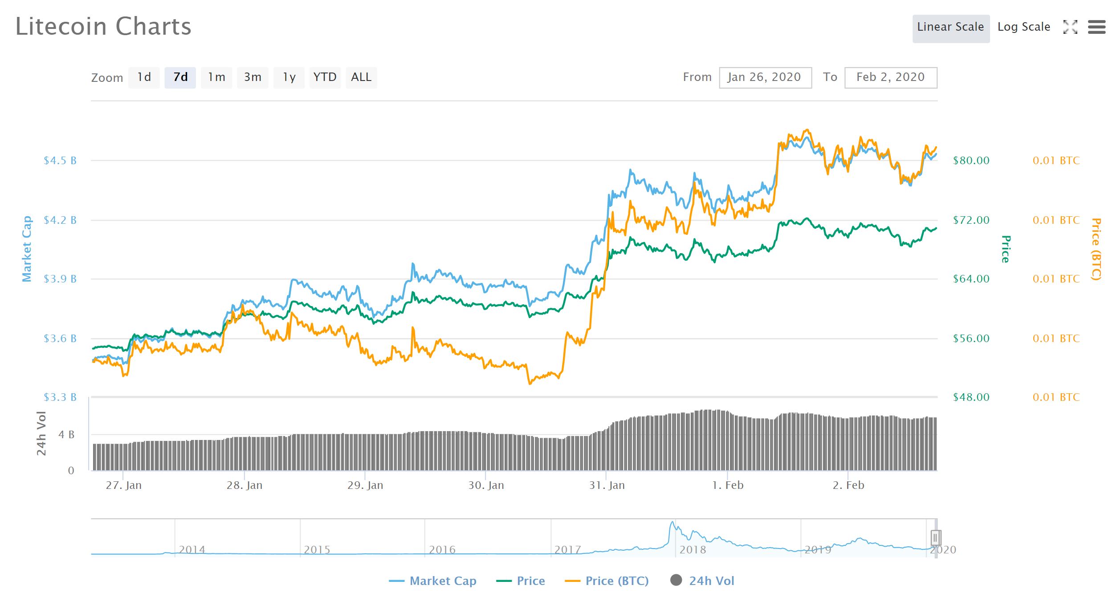Click the 24h Vol axis title

[x=41, y=434]
